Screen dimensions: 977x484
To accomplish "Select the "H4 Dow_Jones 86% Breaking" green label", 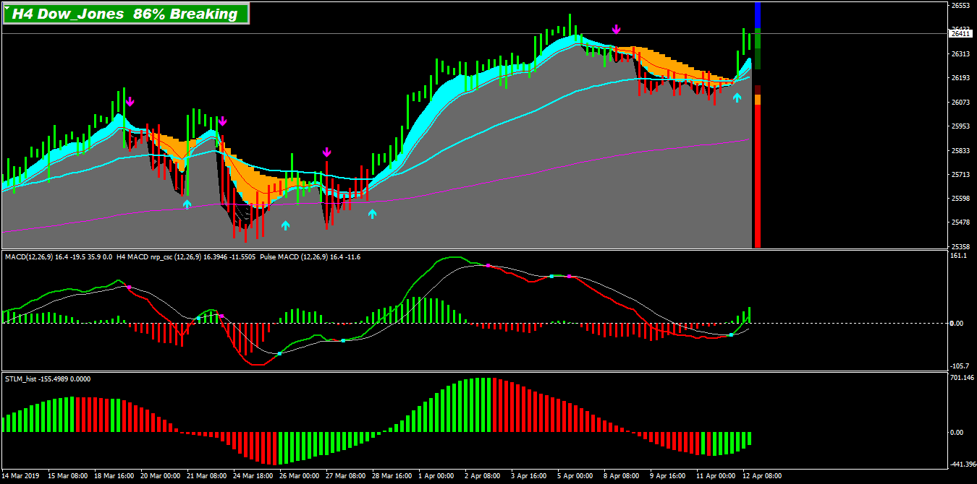I will 125,14.
